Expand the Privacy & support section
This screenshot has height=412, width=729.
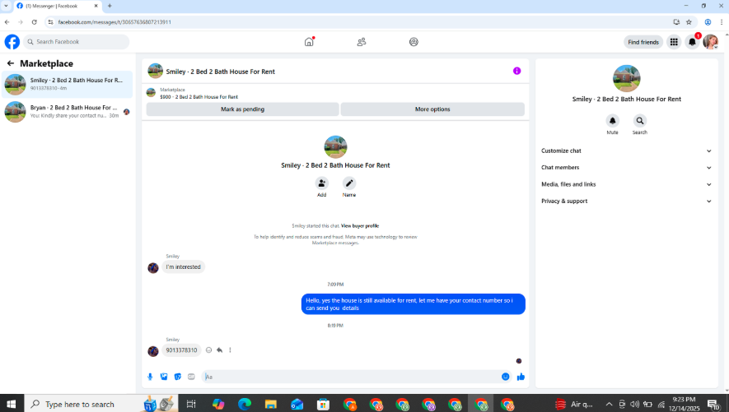tap(626, 201)
